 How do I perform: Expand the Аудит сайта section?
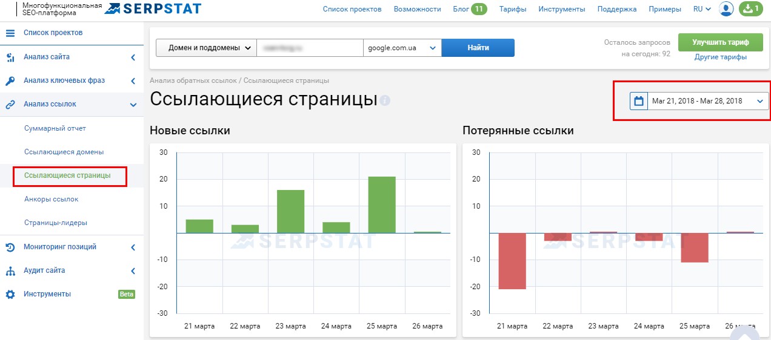coord(133,270)
